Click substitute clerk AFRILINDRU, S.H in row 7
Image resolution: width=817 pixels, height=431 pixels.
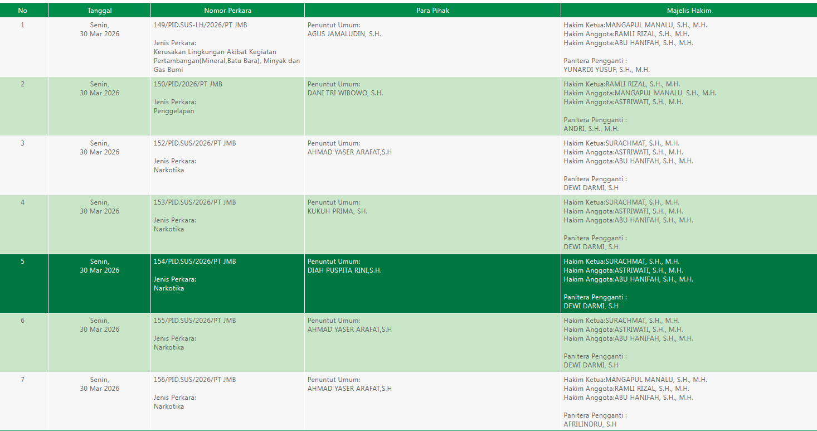[590, 424]
